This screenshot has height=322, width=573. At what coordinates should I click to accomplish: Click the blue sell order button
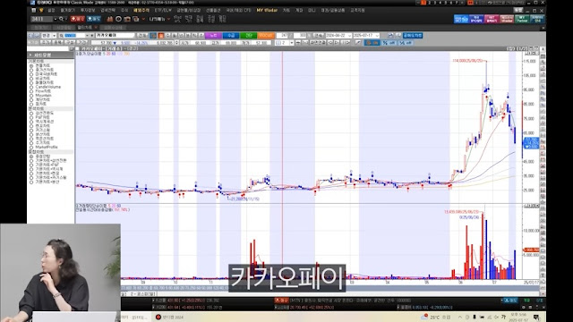94,19
